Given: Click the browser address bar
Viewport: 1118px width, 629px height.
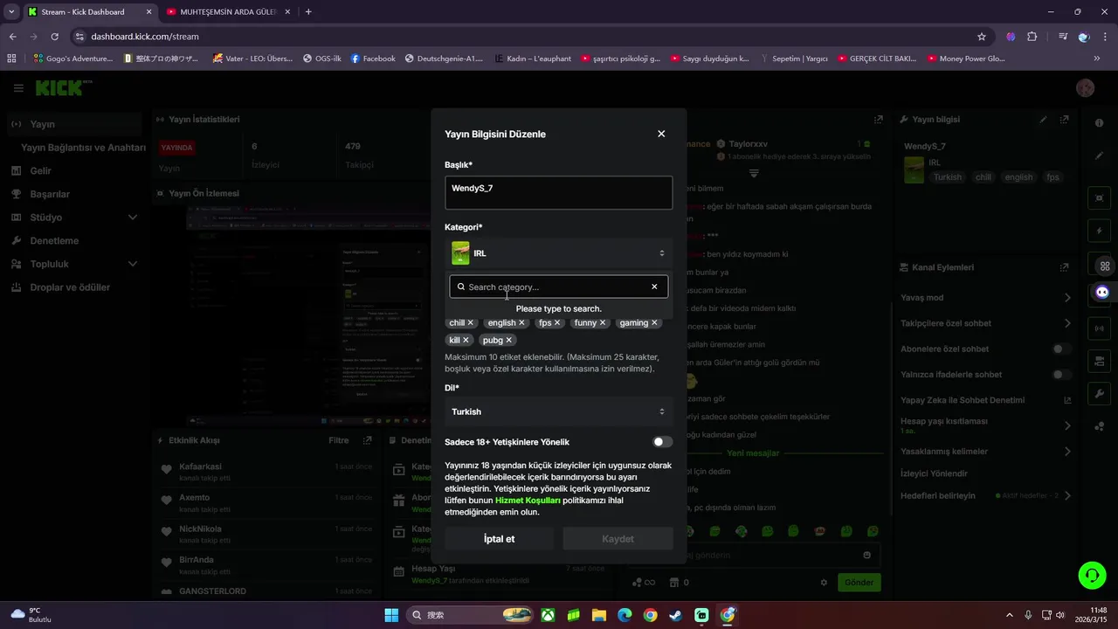Looking at the screenshot, I should click(x=524, y=37).
